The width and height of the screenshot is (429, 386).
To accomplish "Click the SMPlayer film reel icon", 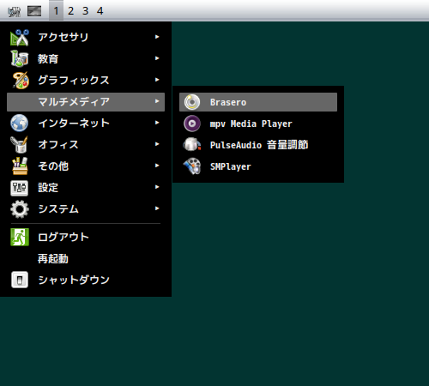I will [x=192, y=166].
